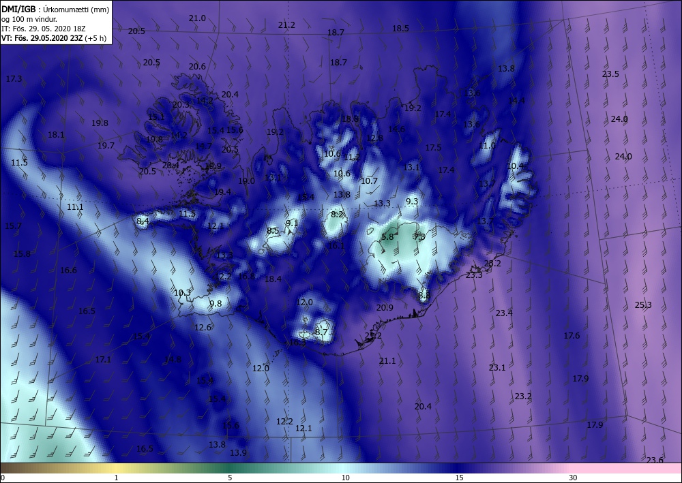
Task: Click the map value 12.6
Action: (203, 328)
